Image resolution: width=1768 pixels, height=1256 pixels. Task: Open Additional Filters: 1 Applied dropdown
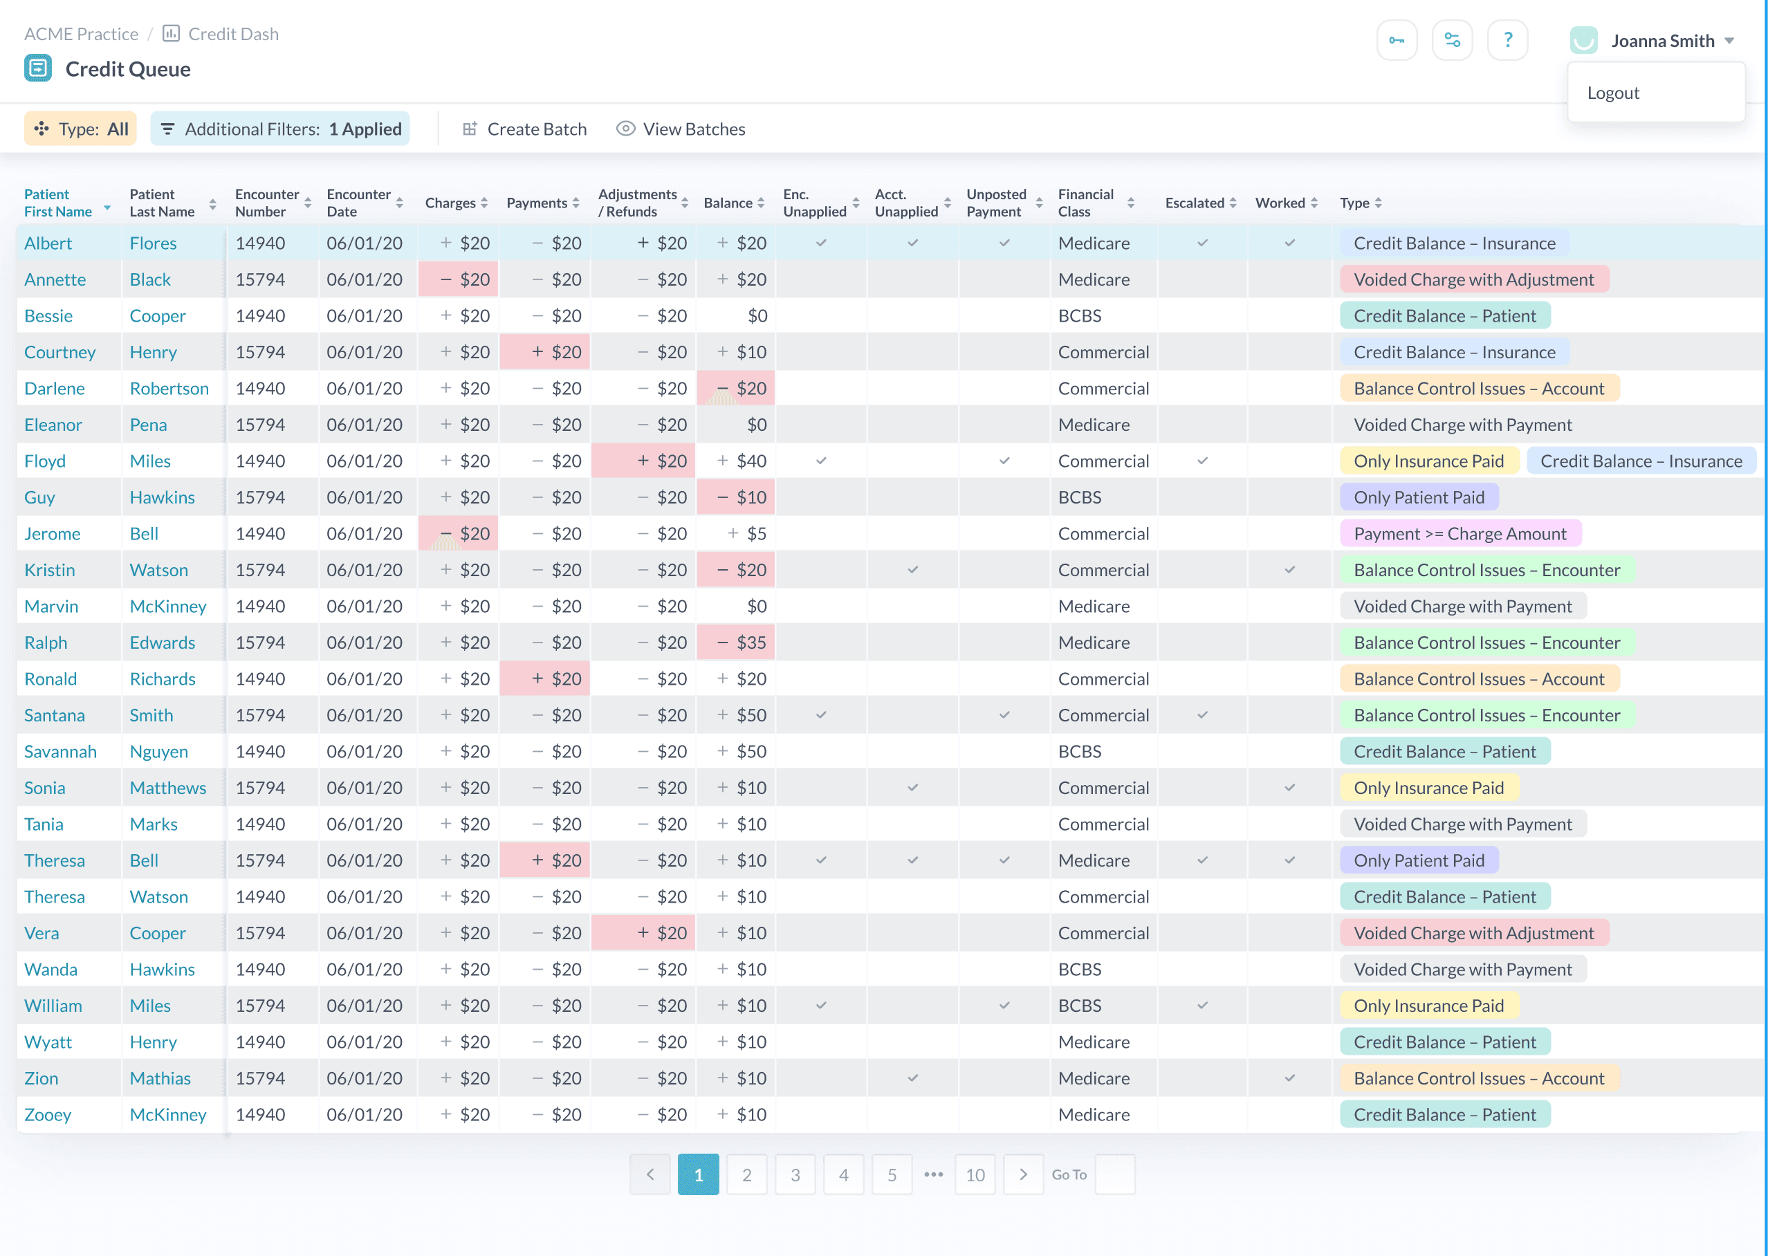pyautogui.click(x=280, y=129)
